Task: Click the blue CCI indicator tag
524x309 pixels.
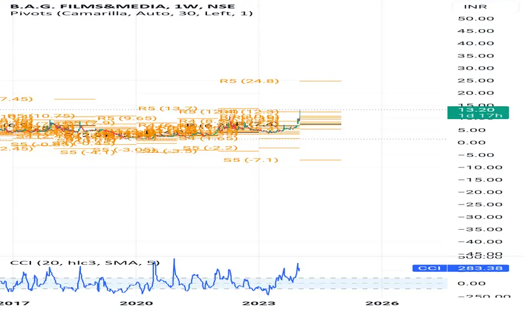Action: pos(430,268)
